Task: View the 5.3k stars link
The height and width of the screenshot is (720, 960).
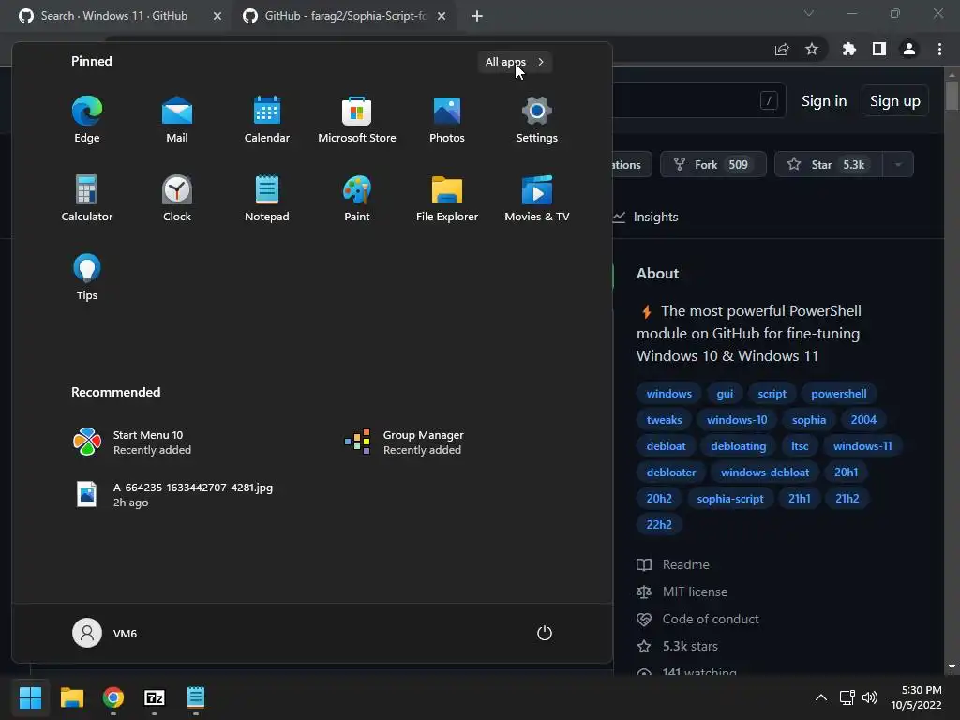Action: click(x=677, y=646)
